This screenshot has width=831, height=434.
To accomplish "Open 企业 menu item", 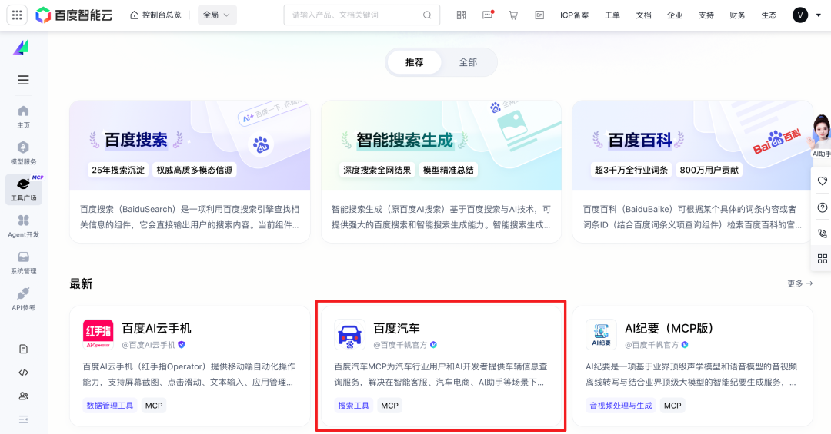I will tap(675, 15).
